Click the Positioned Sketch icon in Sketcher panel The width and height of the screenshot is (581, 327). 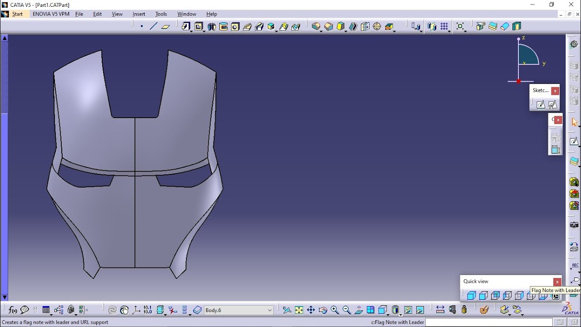coord(552,105)
